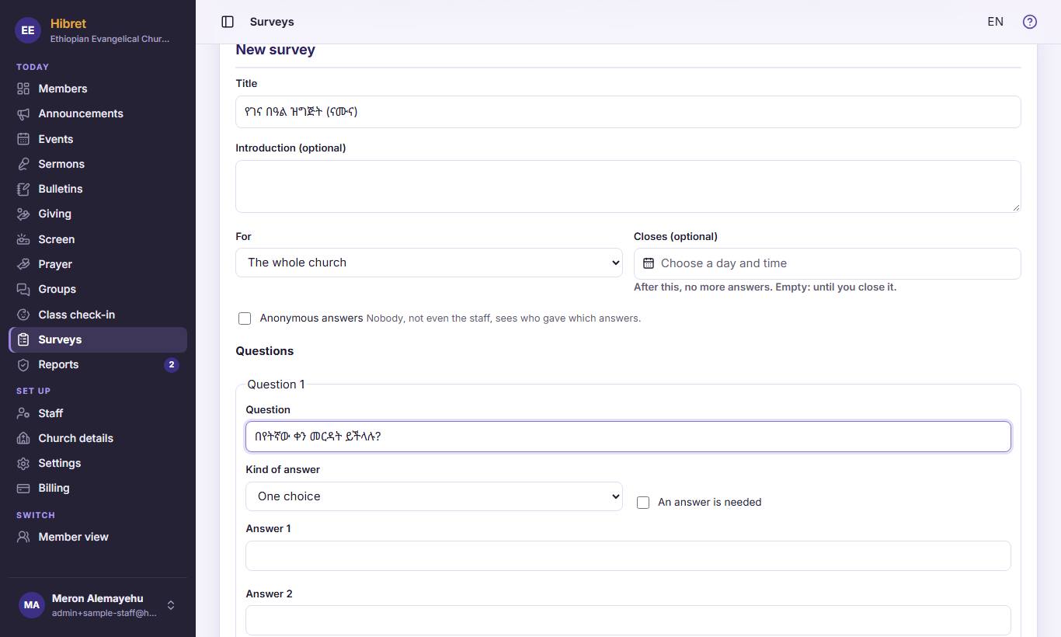Click the survey Title input field
This screenshot has width=1061, height=637.
pyautogui.click(x=628, y=112)
